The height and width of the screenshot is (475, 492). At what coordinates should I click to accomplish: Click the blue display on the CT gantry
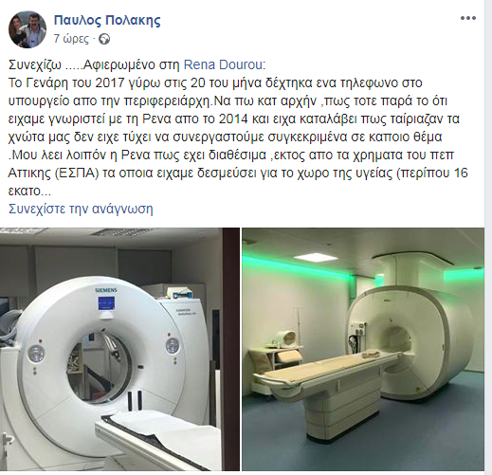(106, 303)
